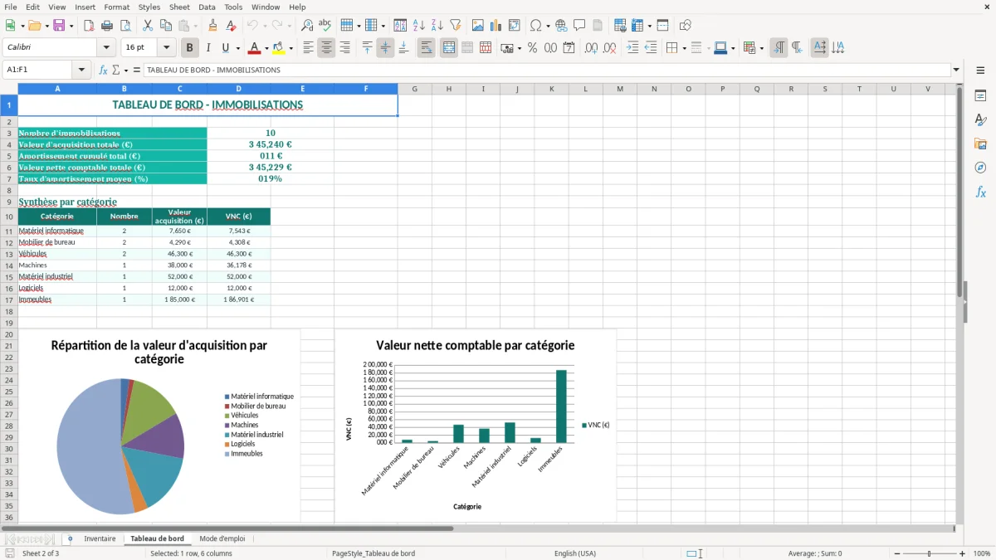996x560 pixels.
Task: Click the pie chart thumbnail
Action: pos(159,426)
